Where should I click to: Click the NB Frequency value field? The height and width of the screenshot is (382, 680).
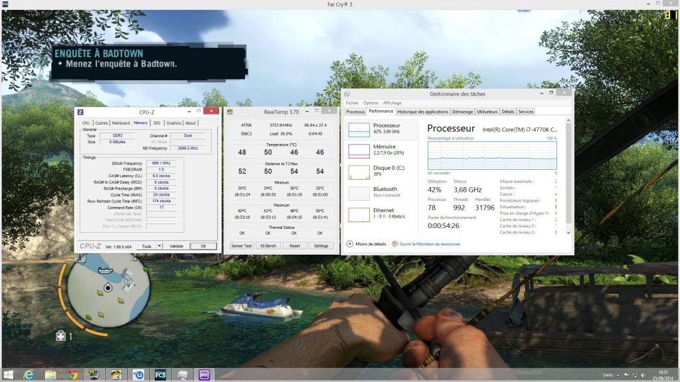[188, 148]
